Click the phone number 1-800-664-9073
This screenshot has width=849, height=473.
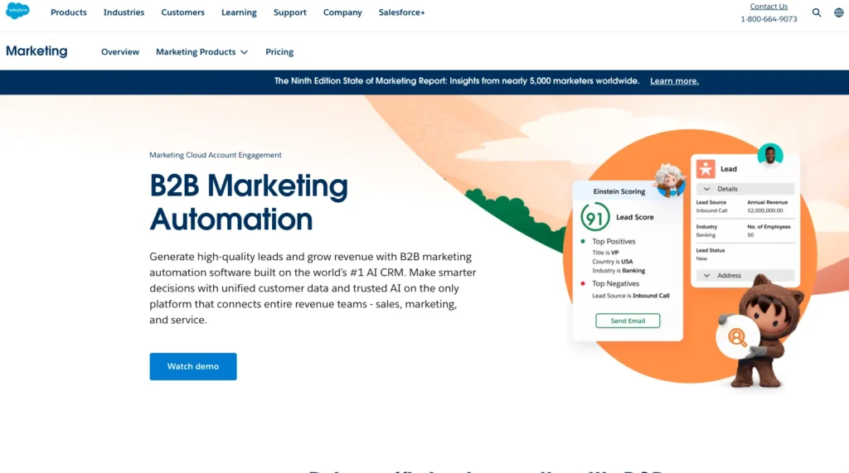pyautogui.click(x=769, y=19)
